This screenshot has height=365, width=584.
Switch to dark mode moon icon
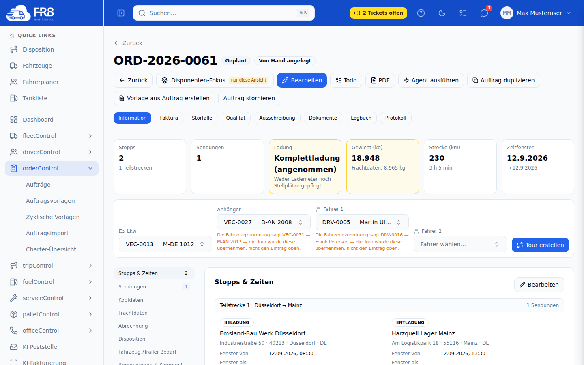pyautogui.click(x=442, y=13)
